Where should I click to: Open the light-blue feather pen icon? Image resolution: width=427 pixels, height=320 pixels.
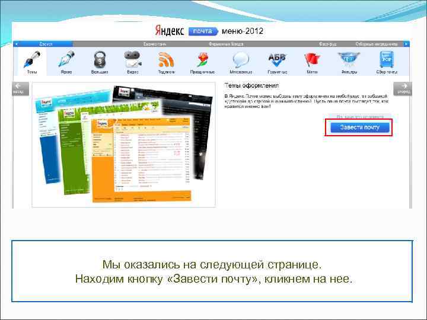pyautogui.click(x=66, y=59)
